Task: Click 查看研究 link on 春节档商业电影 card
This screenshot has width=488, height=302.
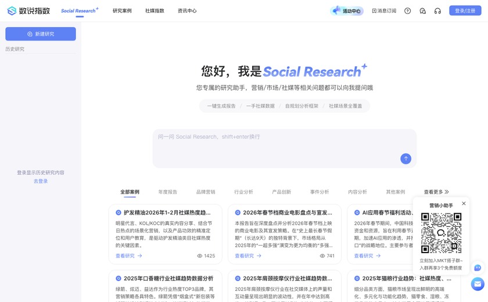Action: click(248, 256)
